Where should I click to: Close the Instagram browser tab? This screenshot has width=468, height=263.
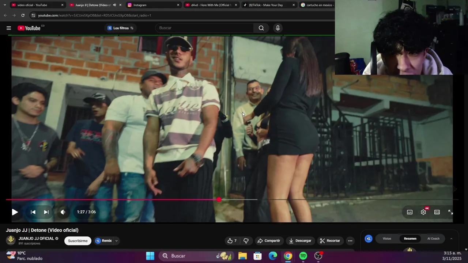[x=178, y=5]
